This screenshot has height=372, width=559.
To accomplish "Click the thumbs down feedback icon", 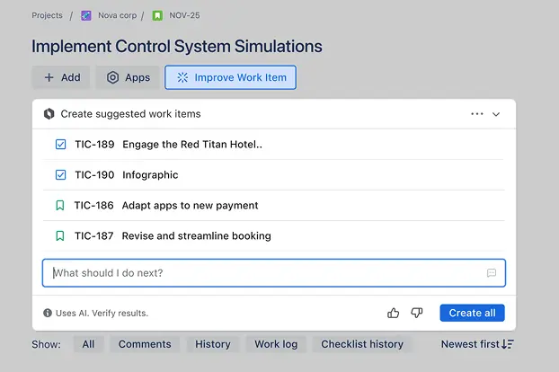I will (x=416, y=313).
